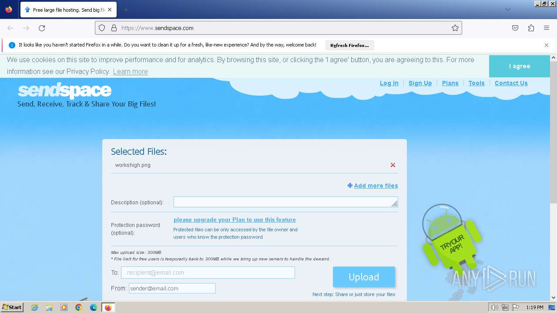Click the Upload button
The width and height of the screenshot is (557, 313).
click(x=364, y=277)
